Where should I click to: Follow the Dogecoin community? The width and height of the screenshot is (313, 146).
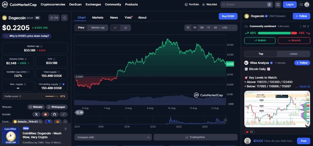pyautogui.click(x=301, y=16)
